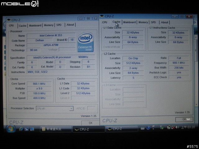The width and height of the screenshot is (199, 149).
Task: Click the Package value mPGA-479M
Action: point(51,45)
